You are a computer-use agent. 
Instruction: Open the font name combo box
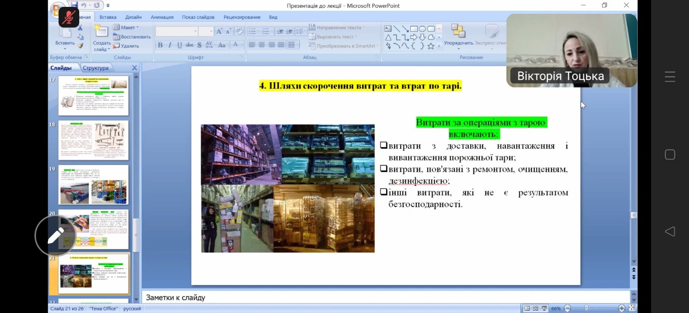point(177,31)
